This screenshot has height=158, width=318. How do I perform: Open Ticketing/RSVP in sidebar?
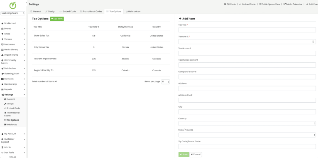pyautogui.click(x=13, y=74)
